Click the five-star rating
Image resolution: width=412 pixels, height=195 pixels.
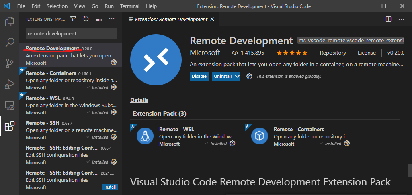pos(292,53)
